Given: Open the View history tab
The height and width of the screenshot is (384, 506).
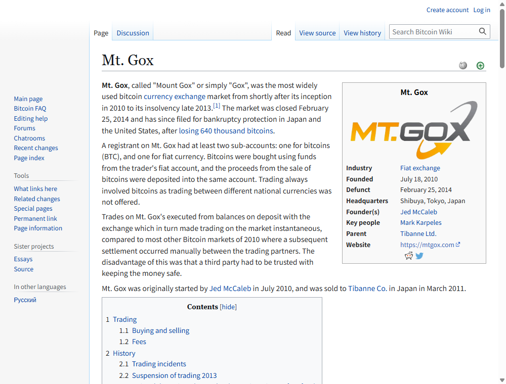Looking at the screenshot, I should [x=362, y=33].
